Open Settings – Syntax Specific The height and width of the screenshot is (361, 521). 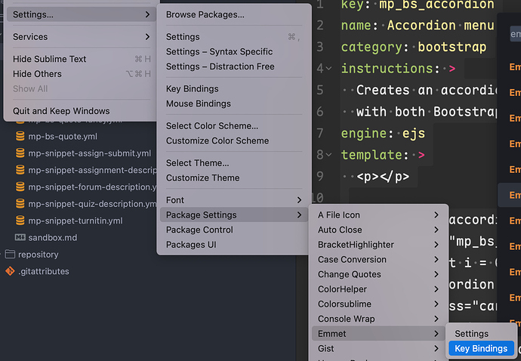click(x=234, y=52)
